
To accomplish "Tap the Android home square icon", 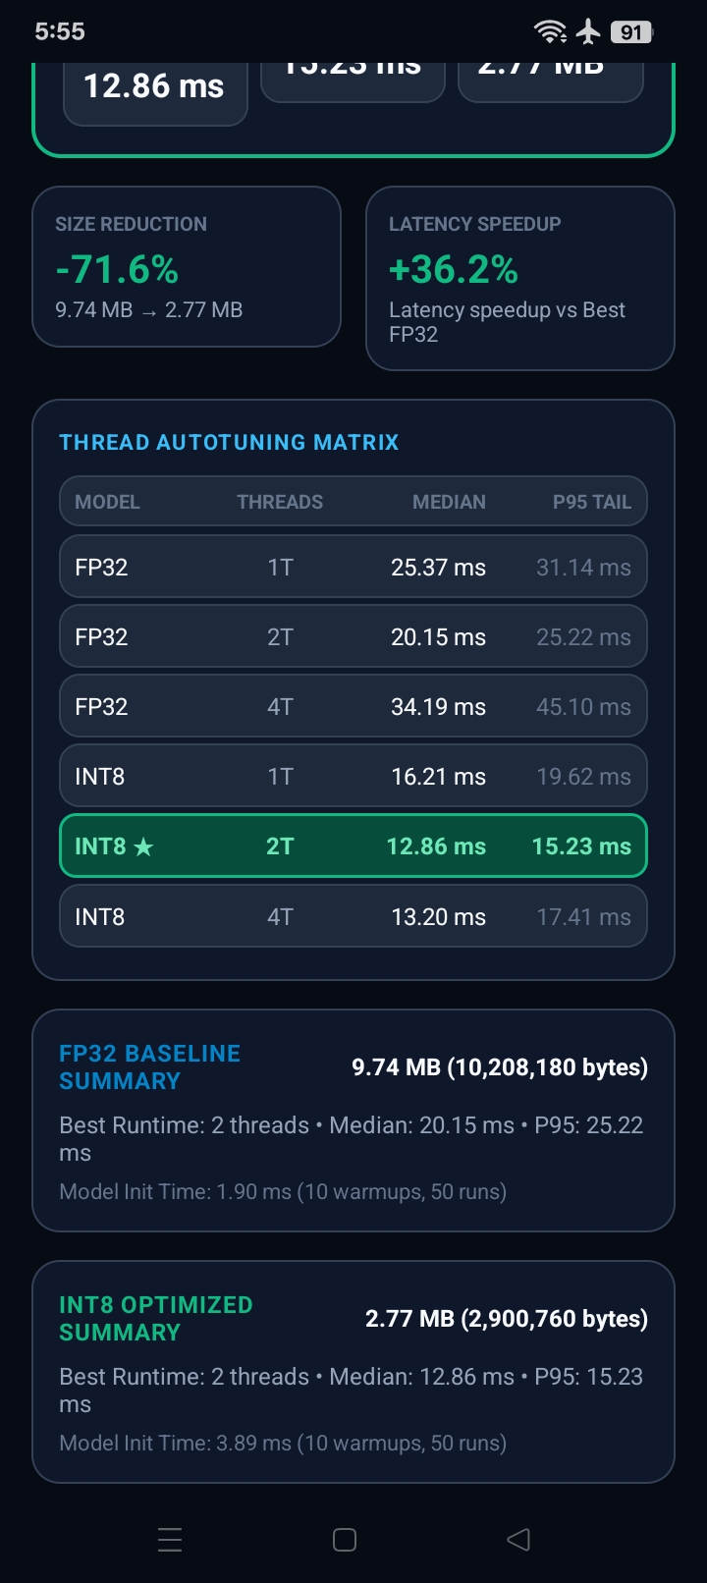I will point(345,1539).
